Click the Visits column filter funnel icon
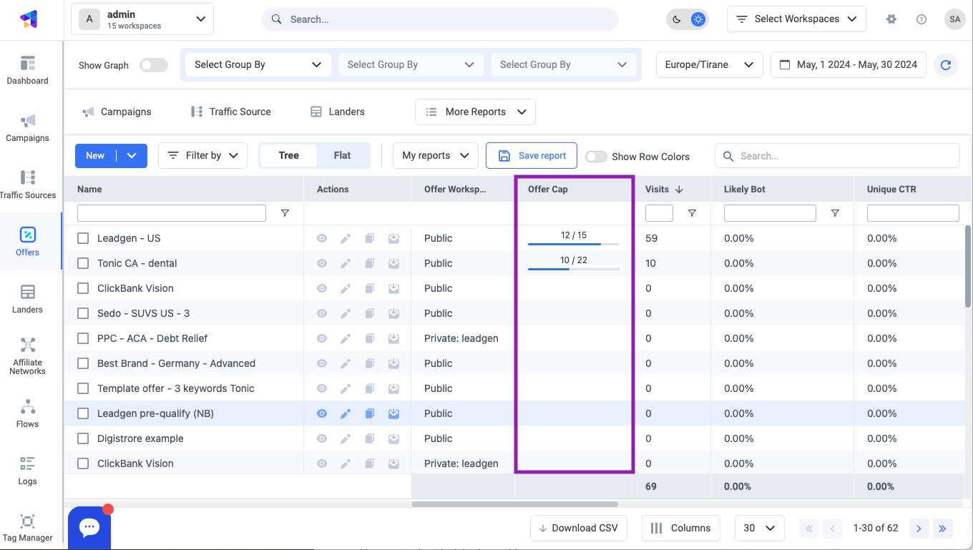This screenshot has width=973, height=550. click(692, 213)
